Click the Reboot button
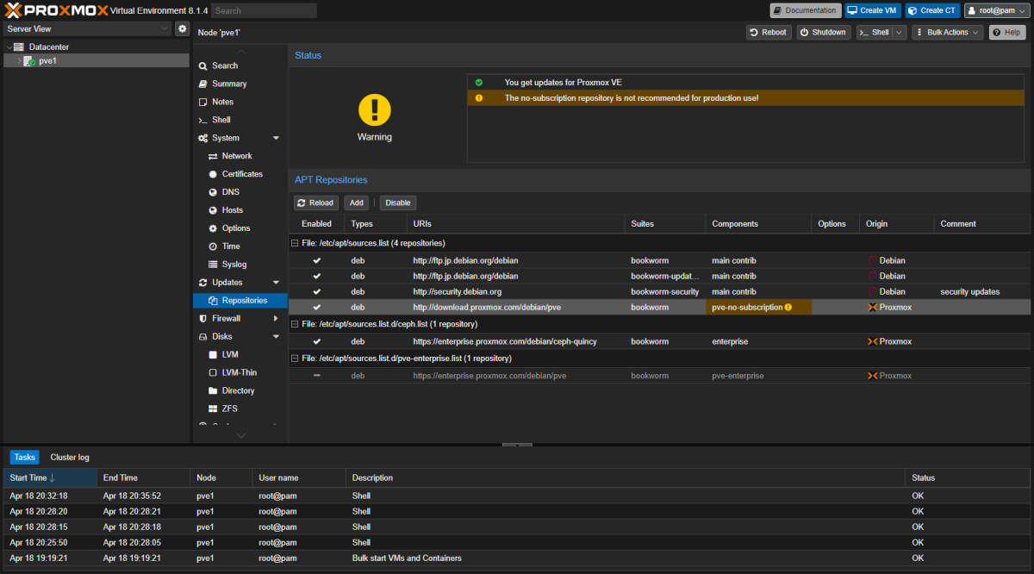 tap(769, 32)
